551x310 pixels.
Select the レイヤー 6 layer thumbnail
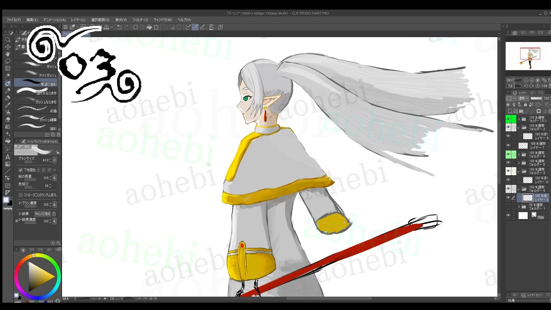[527, 198]
